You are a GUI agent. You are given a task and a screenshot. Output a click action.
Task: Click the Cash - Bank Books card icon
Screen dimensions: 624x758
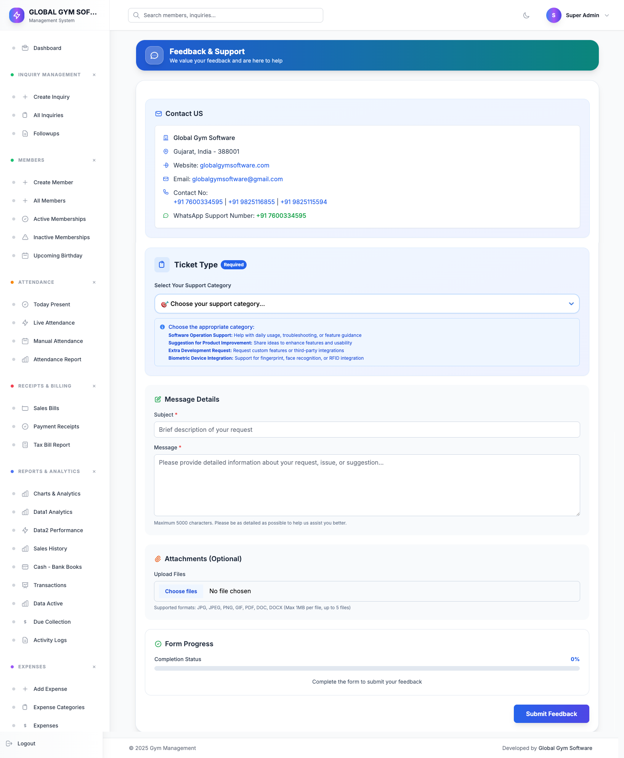tap(25, 567)
